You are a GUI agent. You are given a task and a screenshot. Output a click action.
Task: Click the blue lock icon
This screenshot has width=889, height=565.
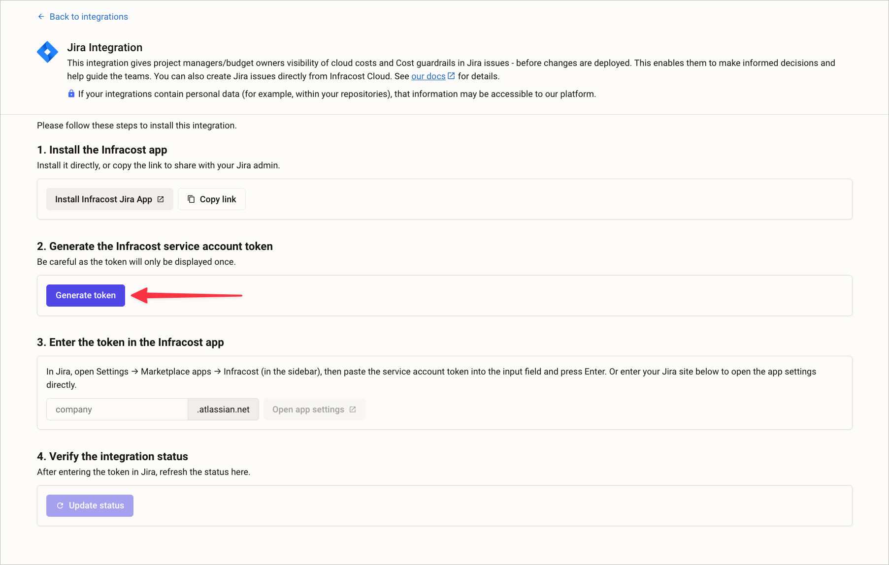71,94
